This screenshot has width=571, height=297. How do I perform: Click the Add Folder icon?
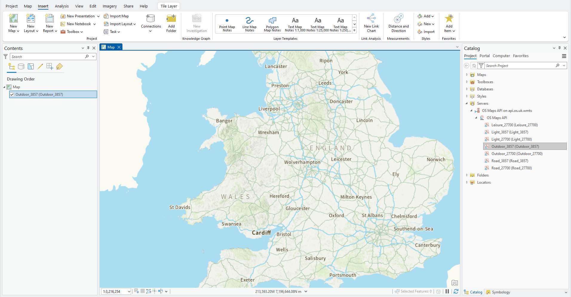[x=171, y=19]
